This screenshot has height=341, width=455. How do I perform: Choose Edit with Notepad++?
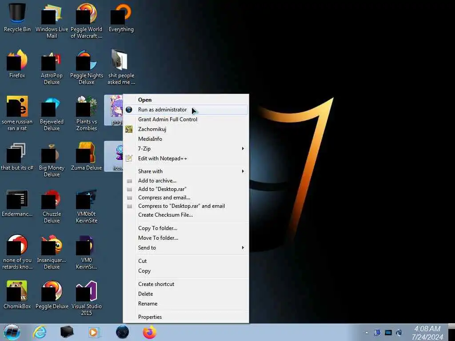[x=186, y=159]
